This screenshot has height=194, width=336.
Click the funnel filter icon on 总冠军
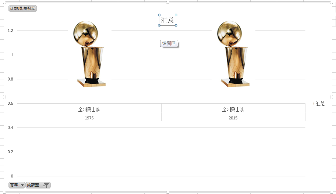point(46,185)
